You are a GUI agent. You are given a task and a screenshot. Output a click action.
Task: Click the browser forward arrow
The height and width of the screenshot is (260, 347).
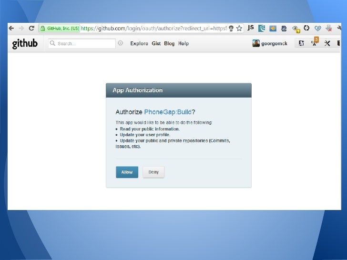[x=21, y=28]
